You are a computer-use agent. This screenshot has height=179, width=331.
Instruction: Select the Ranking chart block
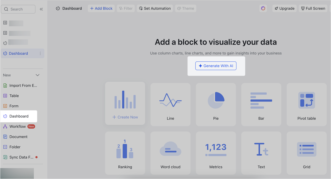(125, 153)
